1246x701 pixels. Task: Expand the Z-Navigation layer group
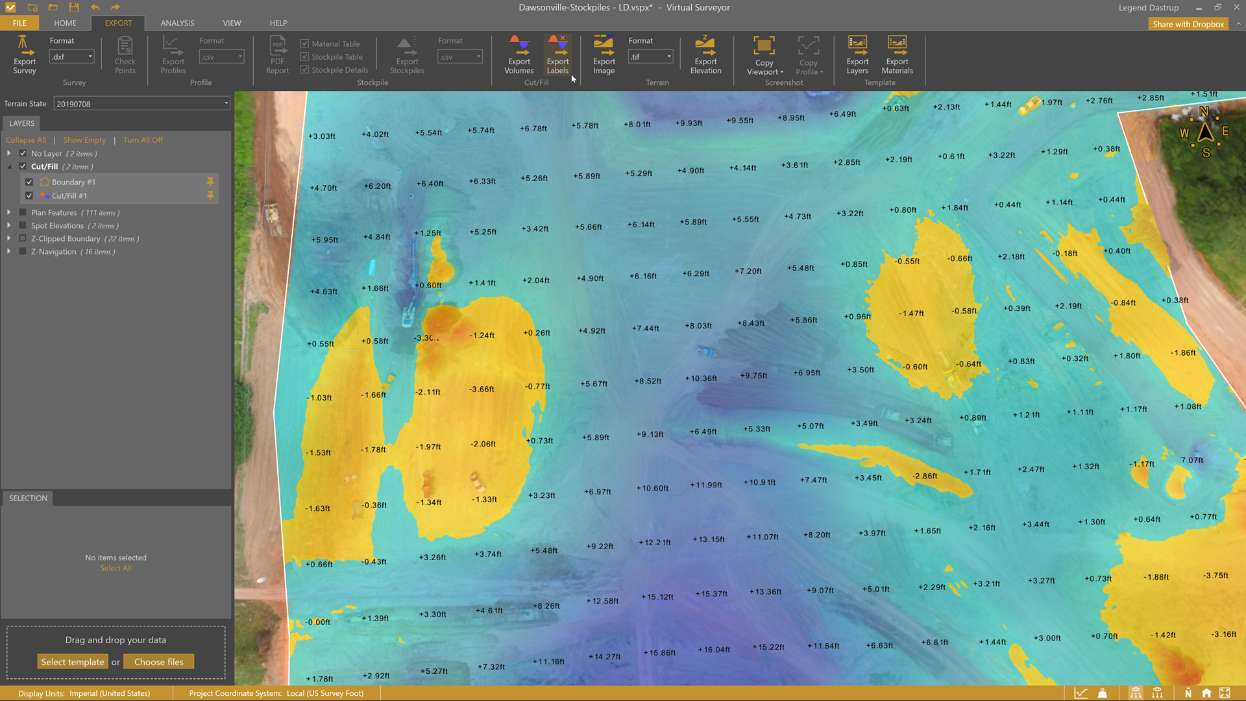9,252
